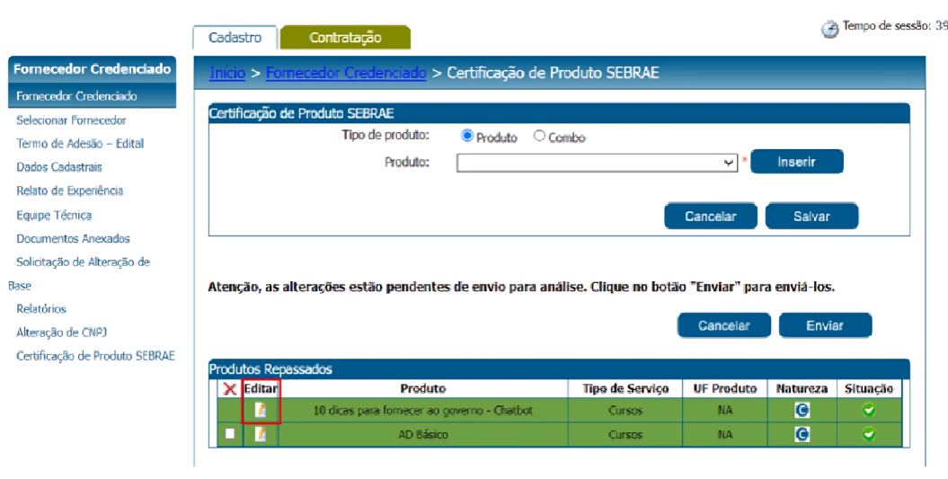
Task: Select the Combo radio button
Action: click(539, 137)
